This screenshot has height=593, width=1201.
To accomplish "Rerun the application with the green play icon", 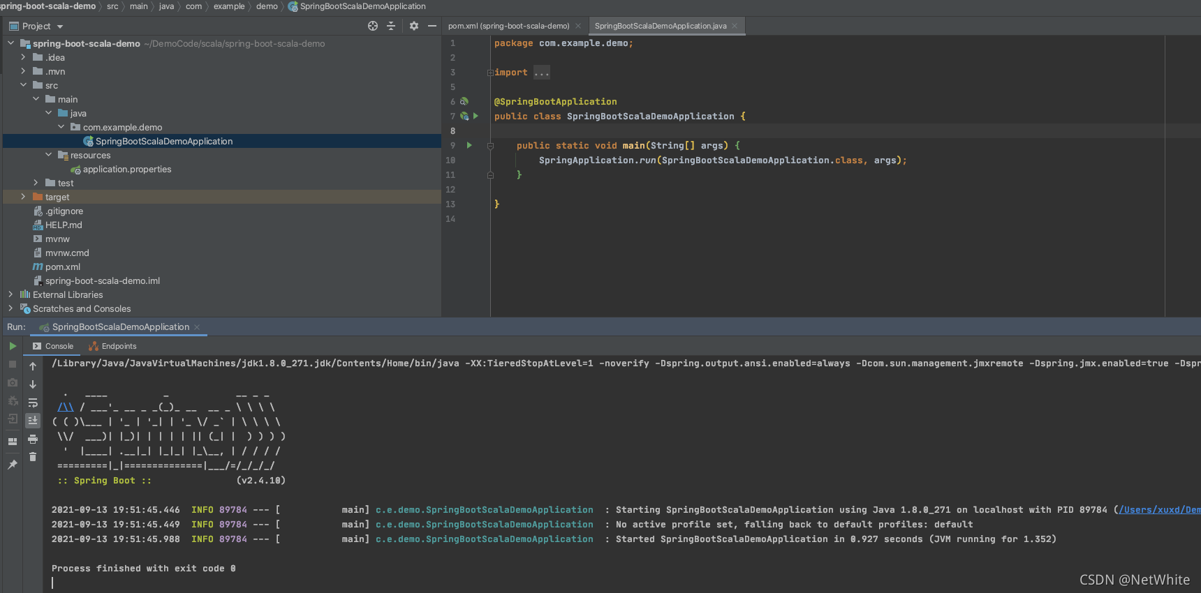I will 13,346.
